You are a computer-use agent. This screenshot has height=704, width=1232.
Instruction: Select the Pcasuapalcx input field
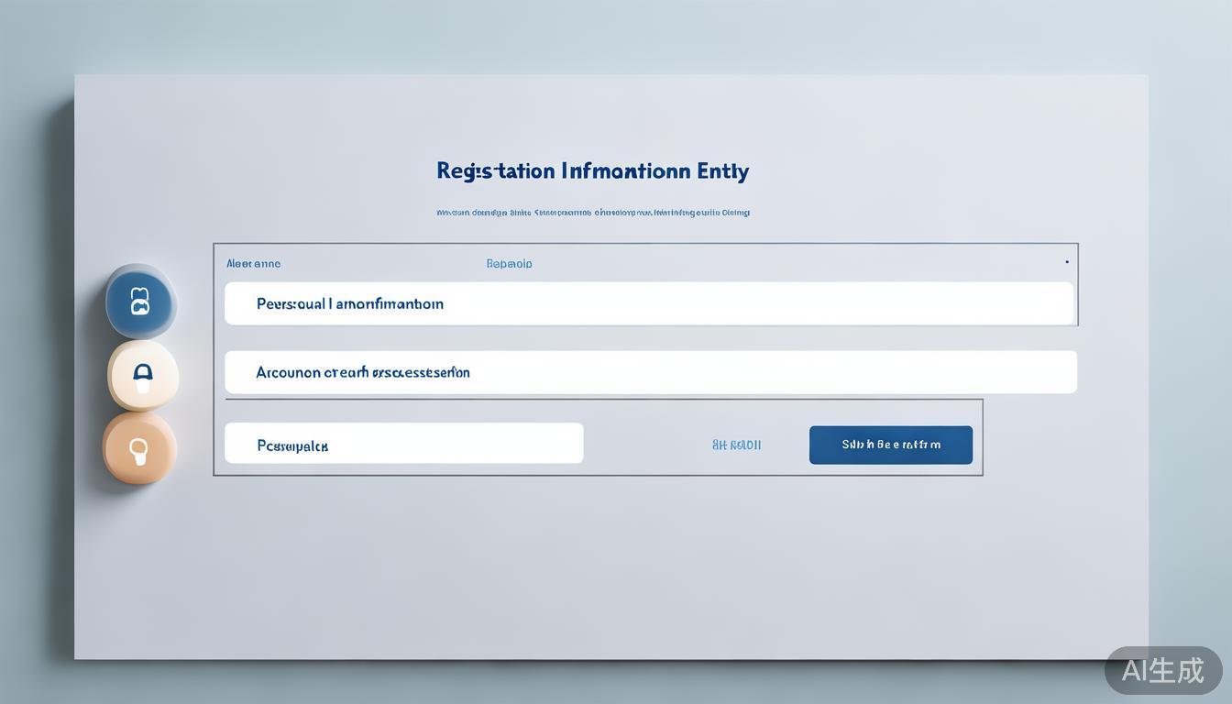pyautogui.click(x=403, y=444)
